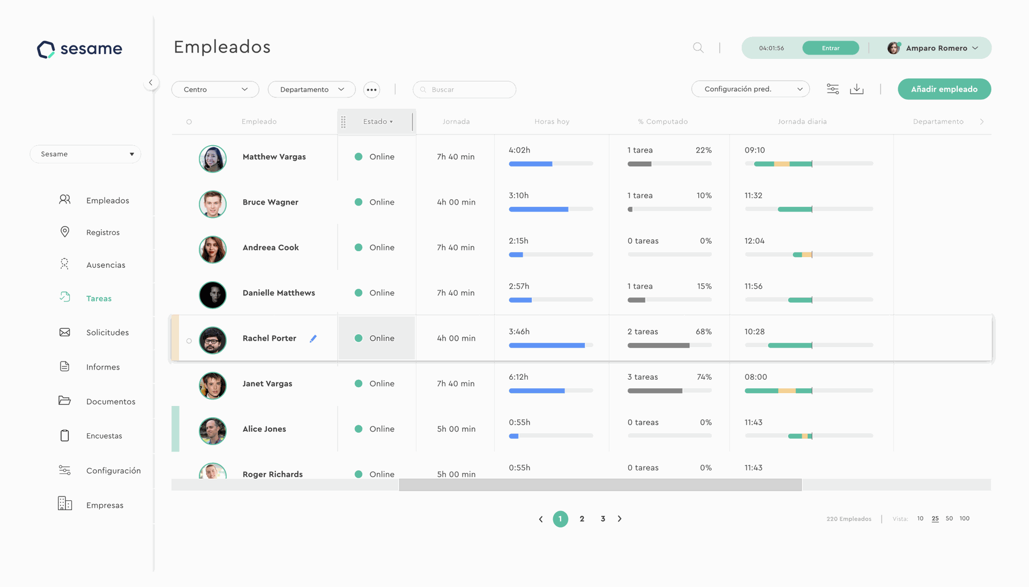
Task: Set view to 10 employees per page
Action: click(x=920, y=518)
